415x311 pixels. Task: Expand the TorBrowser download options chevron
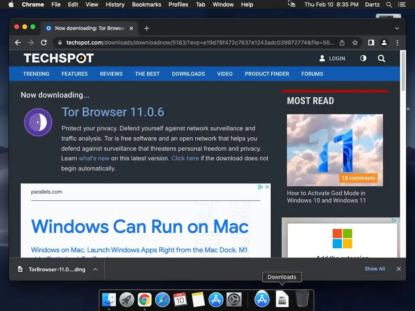tap(95, 269)
